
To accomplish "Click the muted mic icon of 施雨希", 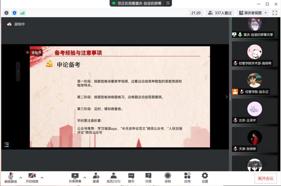I will coord(235,63).
